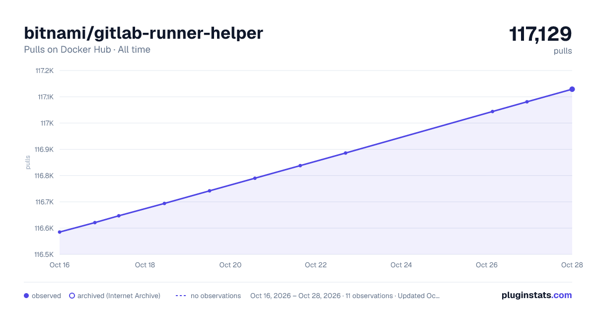Click the 'no observations' legend label
Viewport: 596px width, 313px height.
point(216,296)
